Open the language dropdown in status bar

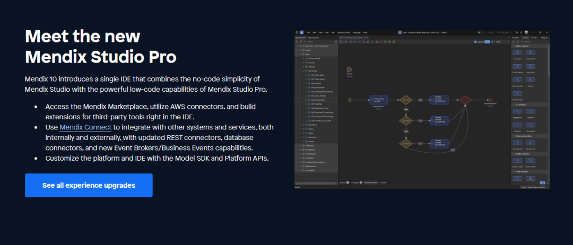click(x=533, y=187)
